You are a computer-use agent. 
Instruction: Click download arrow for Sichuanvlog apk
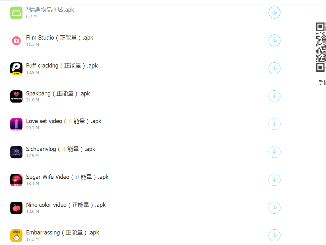pyautogui.click(x=275, y=152)
